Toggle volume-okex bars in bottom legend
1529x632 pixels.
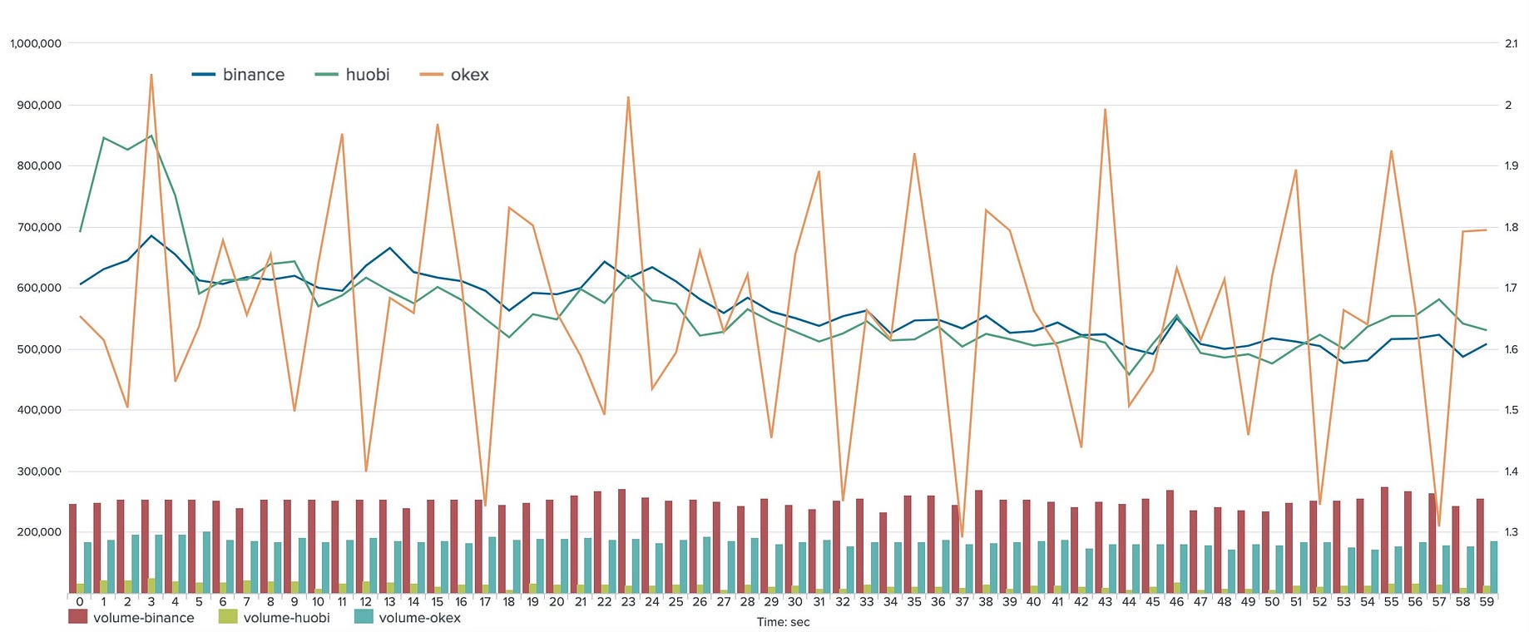click(x=407, y=617)
